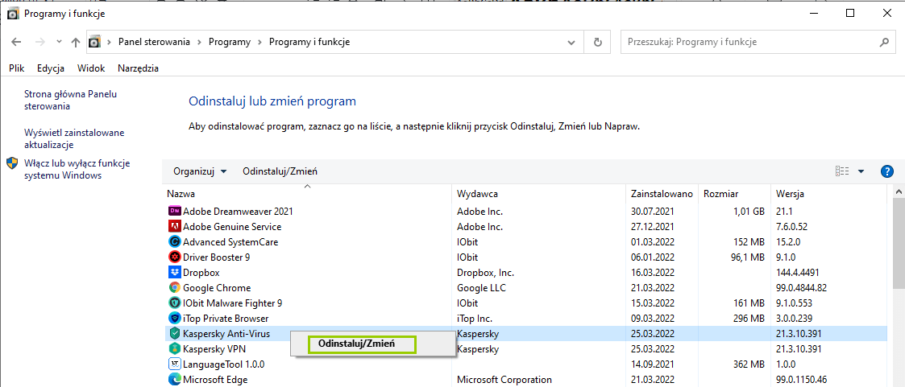Click the window title bar icon

click(x=13, y=13)
